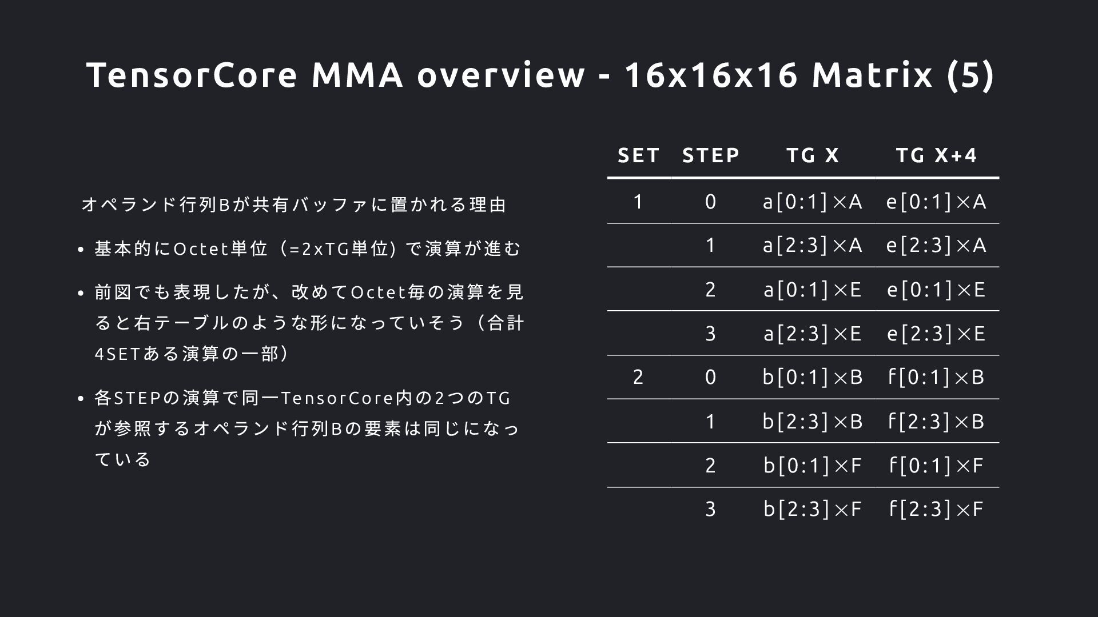The height and width of the screenshot is (617, 1098).
Task: Click cell e[2:3]×E in TG X+4 column
Action: (x=937, y=333)
